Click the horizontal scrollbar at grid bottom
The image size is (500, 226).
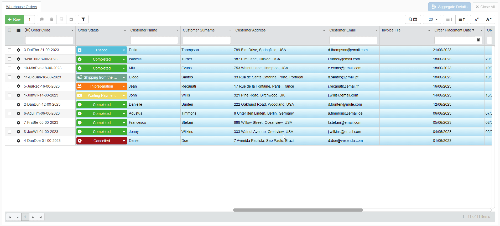298,210
